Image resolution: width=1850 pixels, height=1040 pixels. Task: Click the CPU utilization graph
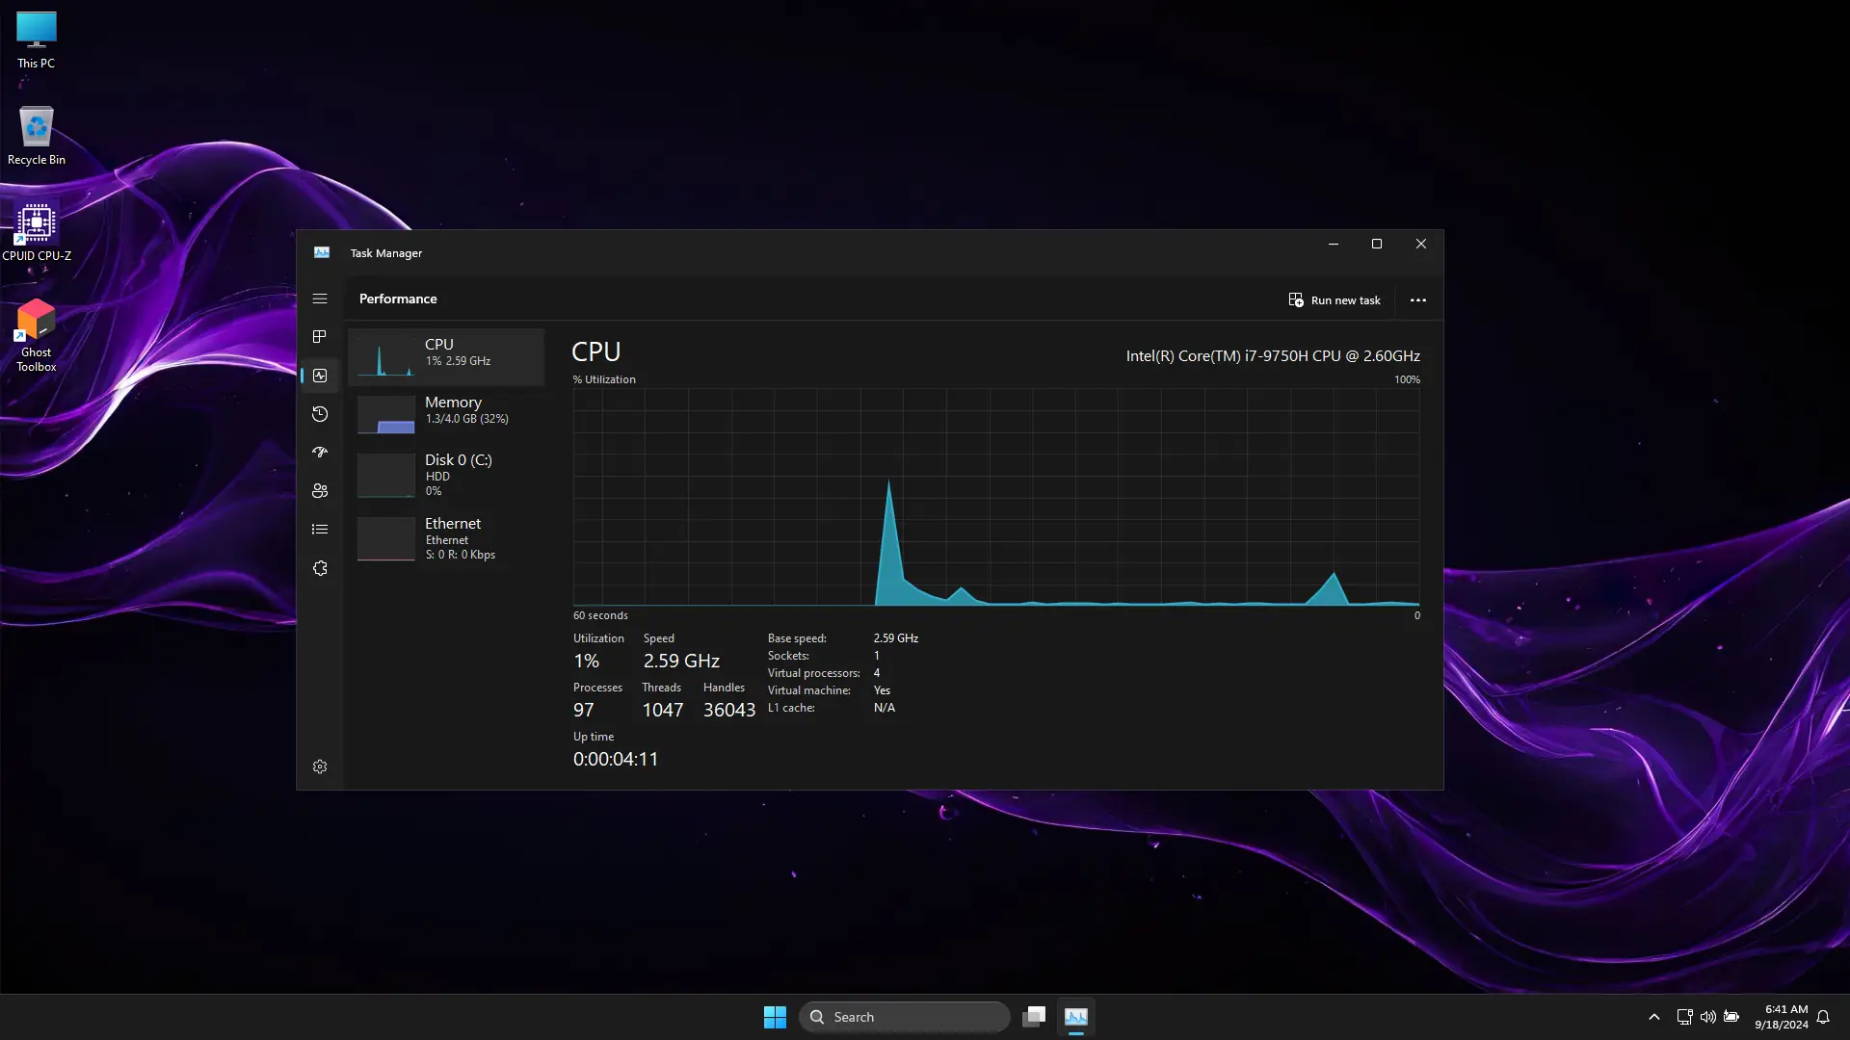click(x=995, y=497)
